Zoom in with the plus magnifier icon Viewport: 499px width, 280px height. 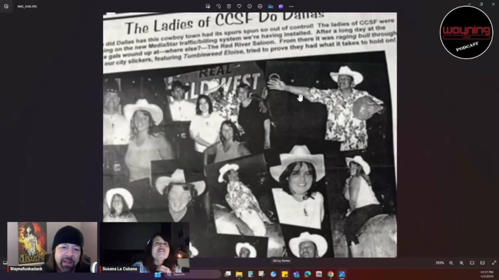tap(462, 263)
